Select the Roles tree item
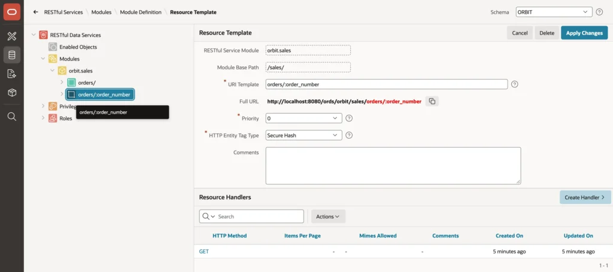This screenshot has width=613, height=272. (x=66, y=118)
